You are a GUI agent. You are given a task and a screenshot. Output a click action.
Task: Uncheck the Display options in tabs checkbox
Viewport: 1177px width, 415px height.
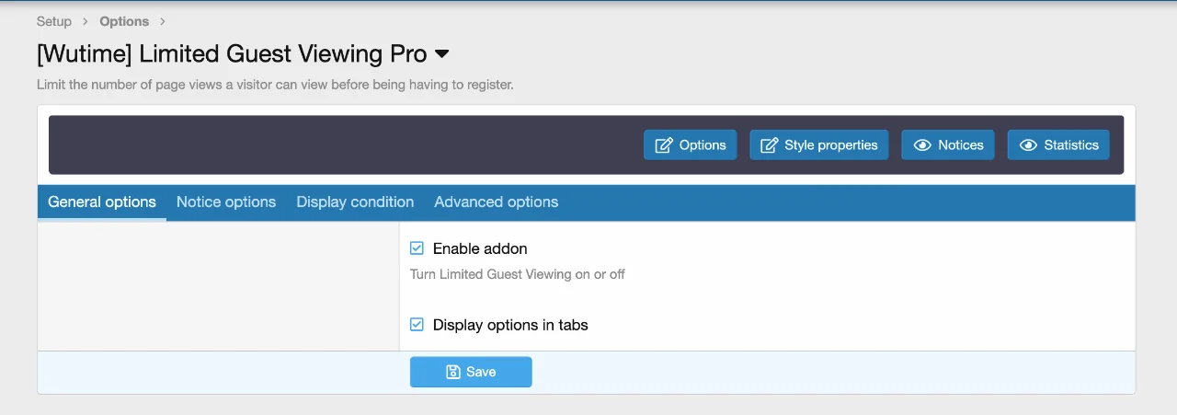coord(417,325)
